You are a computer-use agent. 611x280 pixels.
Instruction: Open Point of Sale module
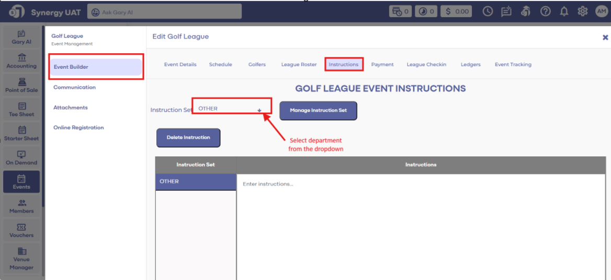point(21,86)
